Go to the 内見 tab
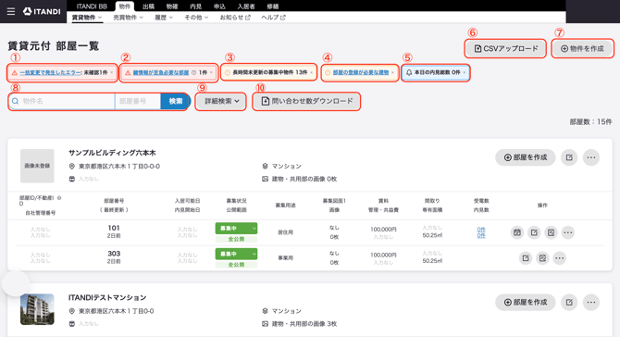 (196, 6)
